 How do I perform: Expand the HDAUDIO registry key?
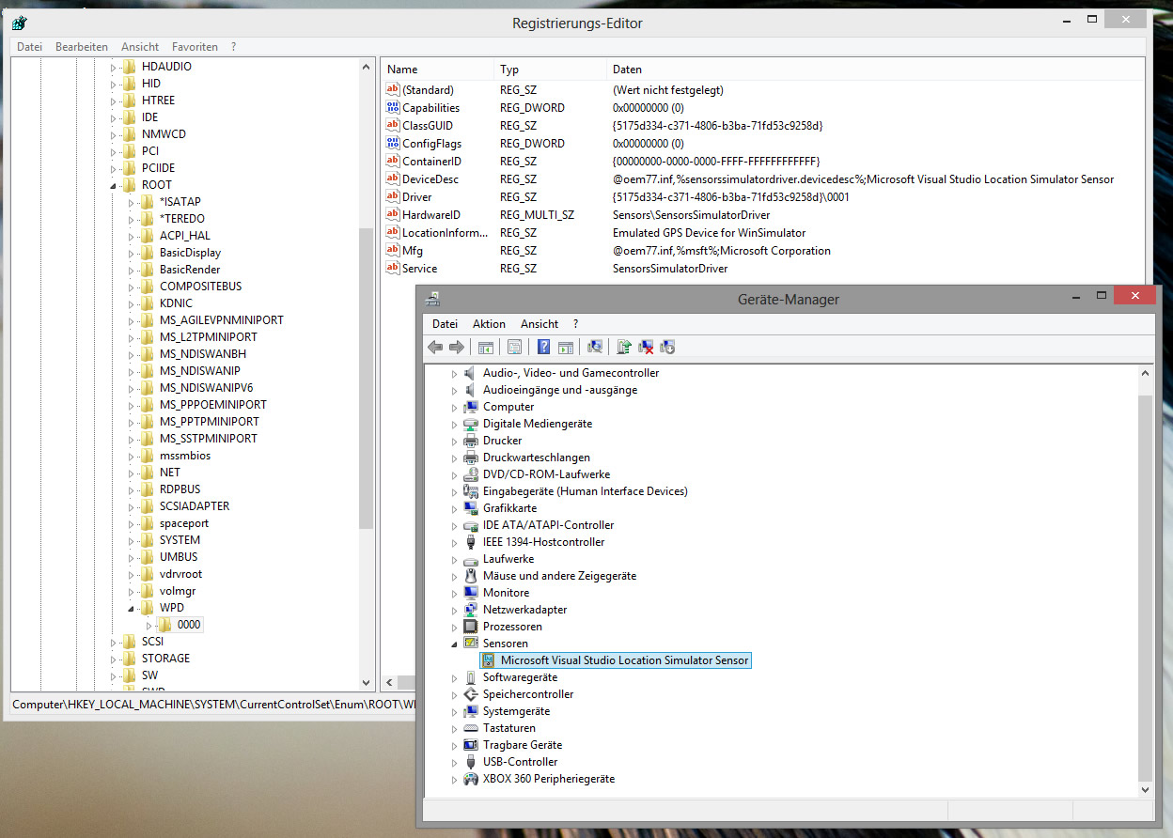coord(114,67)
